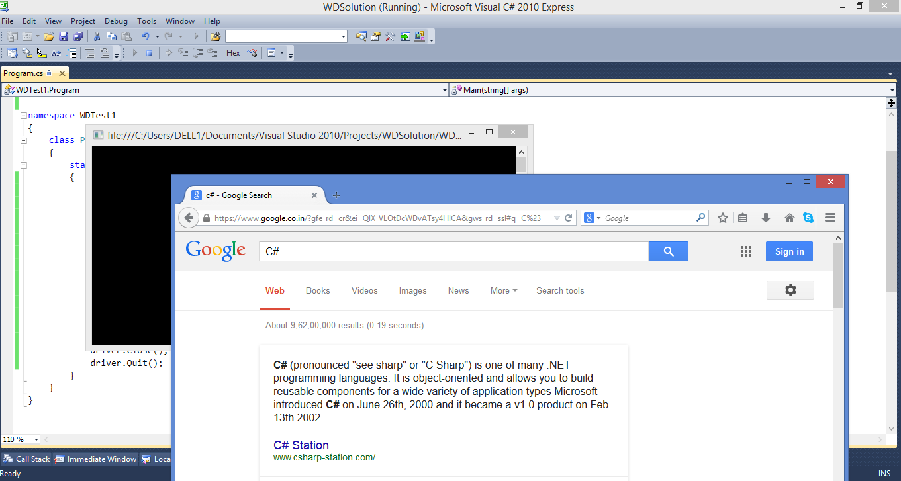Screen dimensions: 901x481
Task: Reload the Google page in Firefox
Action: (x=568, y=218)
